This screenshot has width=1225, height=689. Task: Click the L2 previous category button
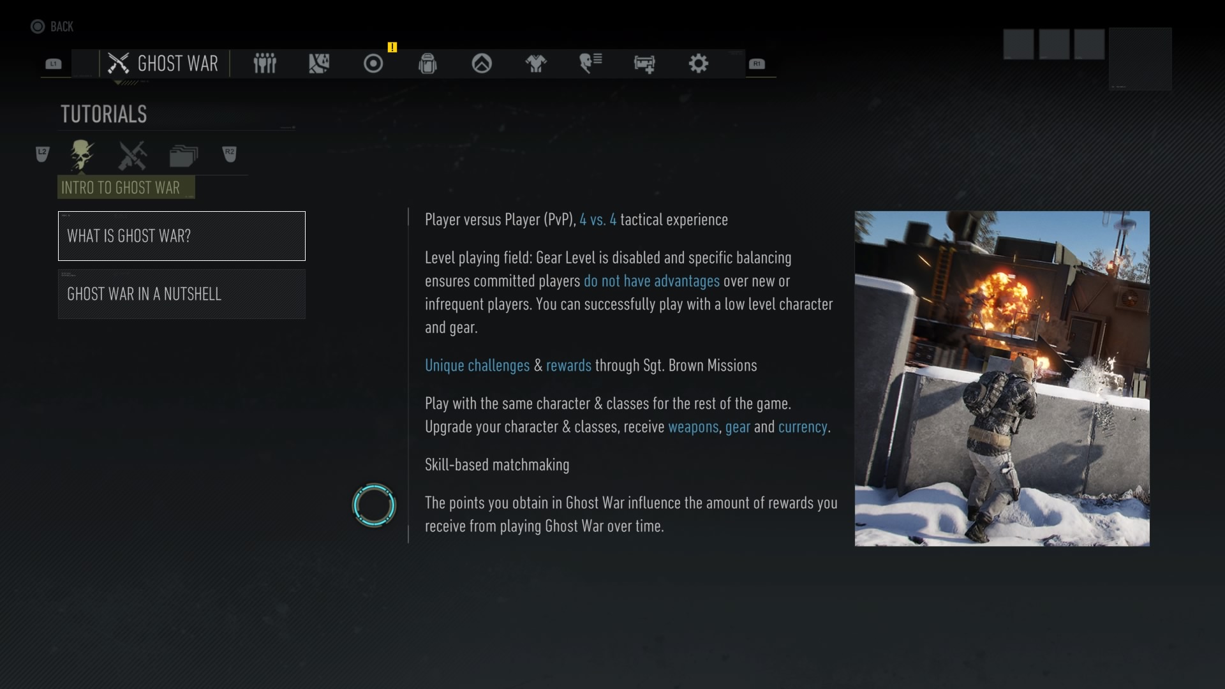(42, 154)
